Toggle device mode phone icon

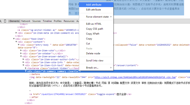(x=5, y=21)
